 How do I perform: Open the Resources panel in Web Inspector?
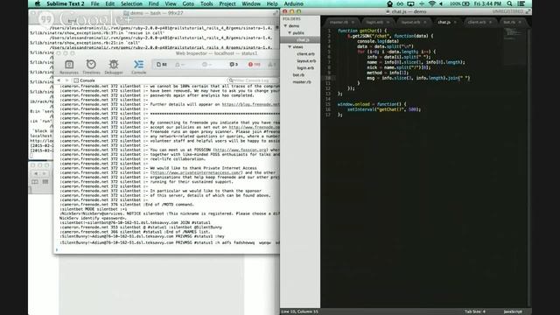click(69, 66)
